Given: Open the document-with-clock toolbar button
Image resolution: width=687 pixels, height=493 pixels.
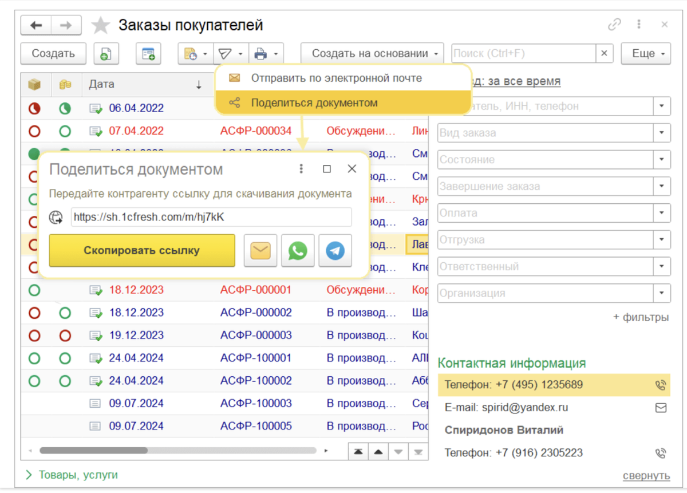Looking at the screenshot, I should 191,54.
